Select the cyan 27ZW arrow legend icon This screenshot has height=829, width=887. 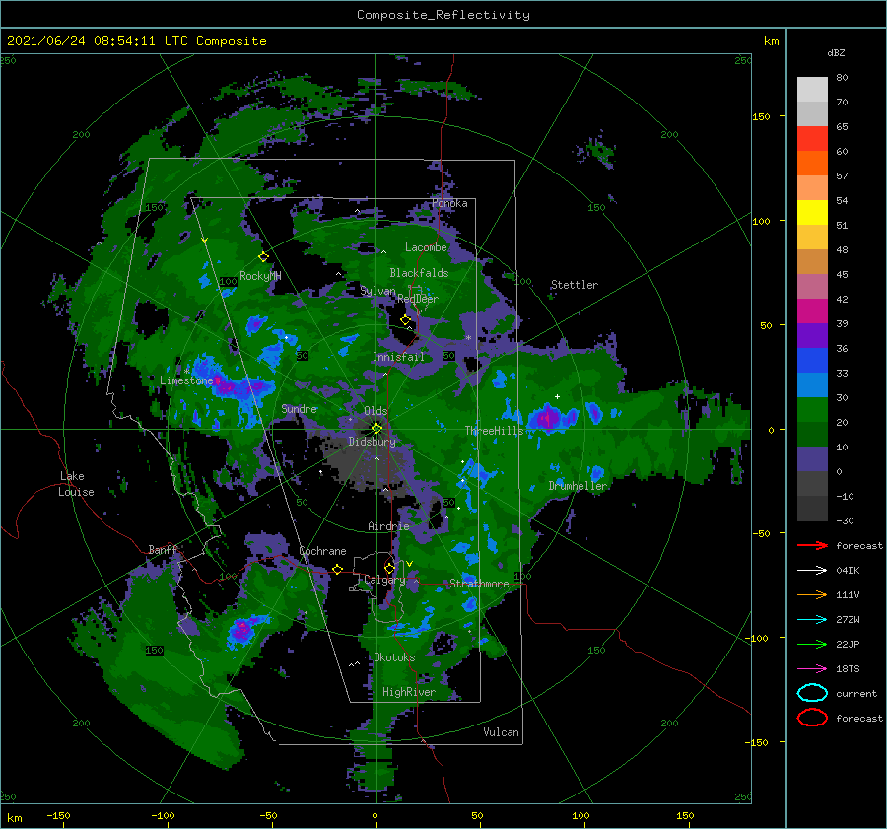pos(812,620)
